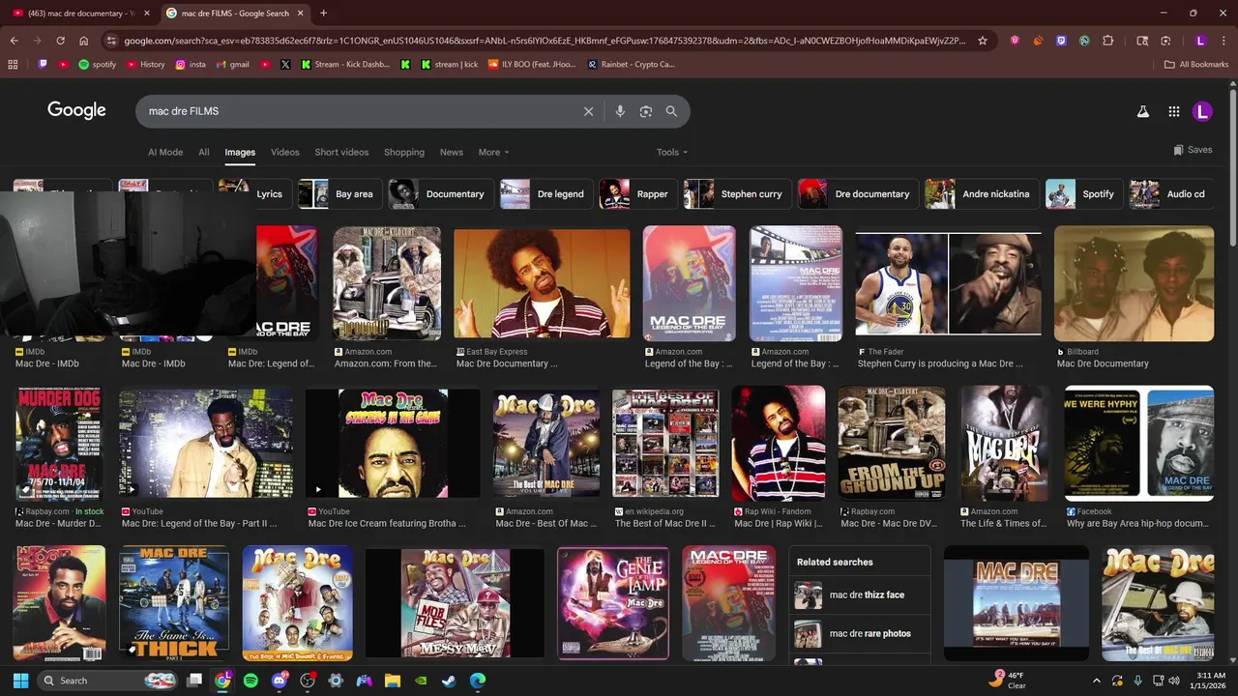Go back to previous page

pos(14,41)
